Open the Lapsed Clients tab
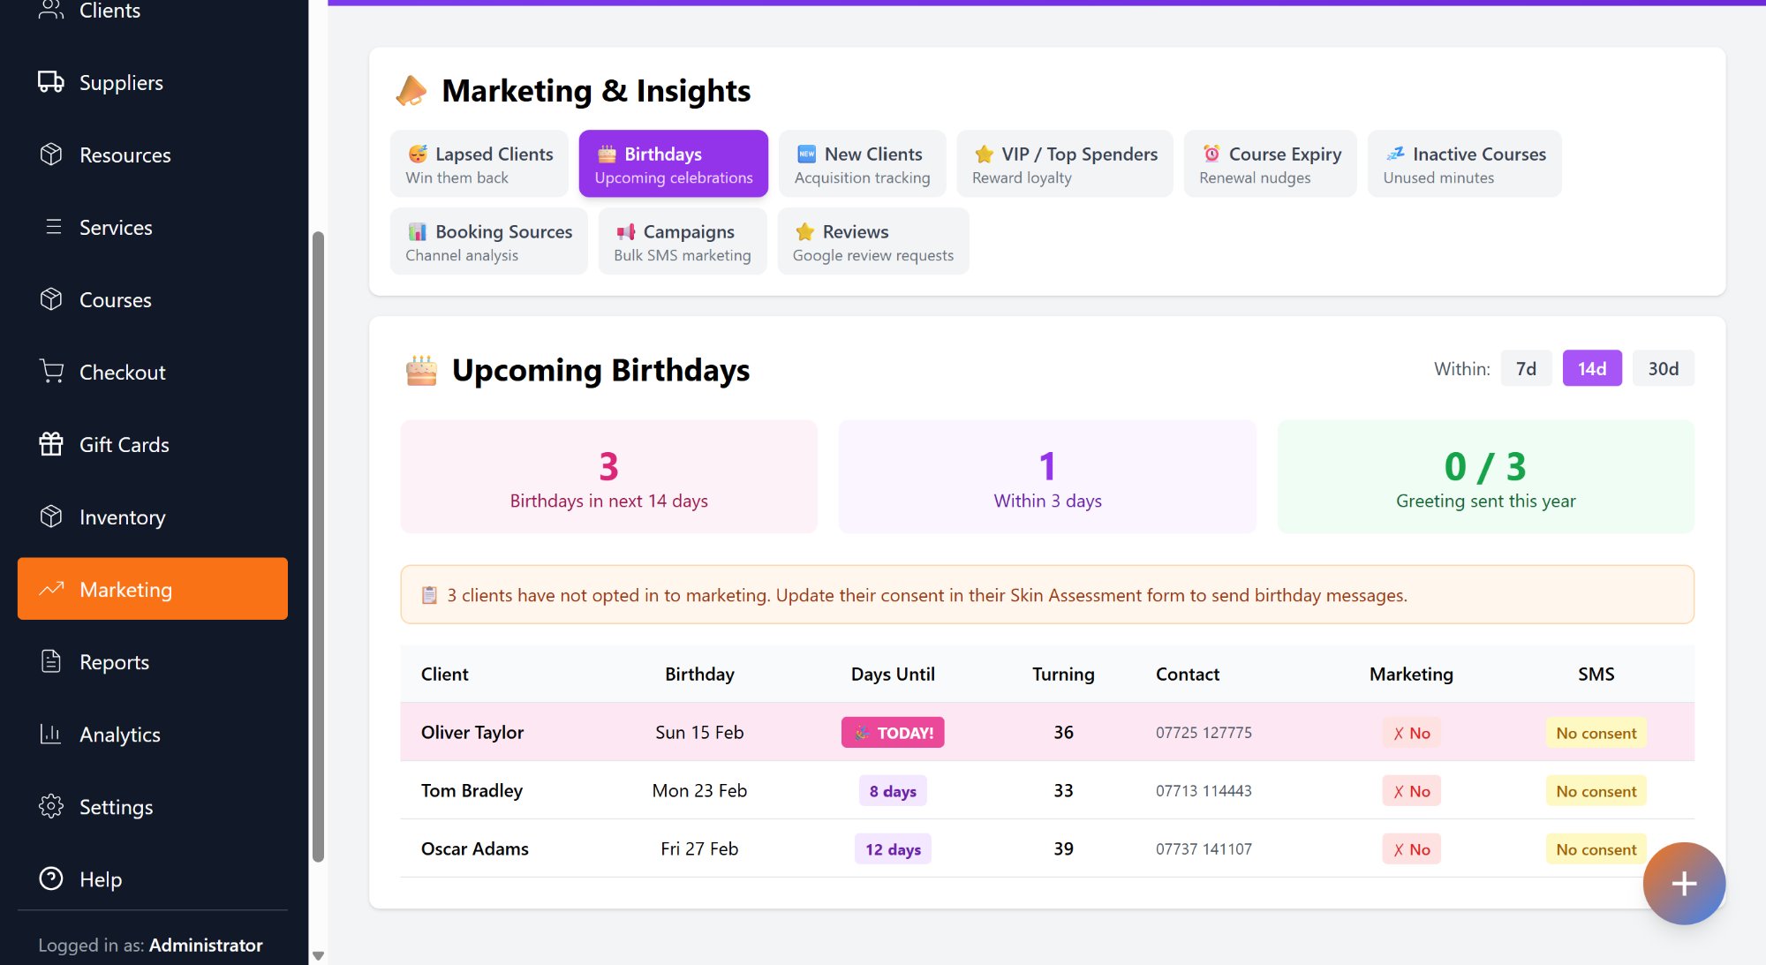 [479, 164]
